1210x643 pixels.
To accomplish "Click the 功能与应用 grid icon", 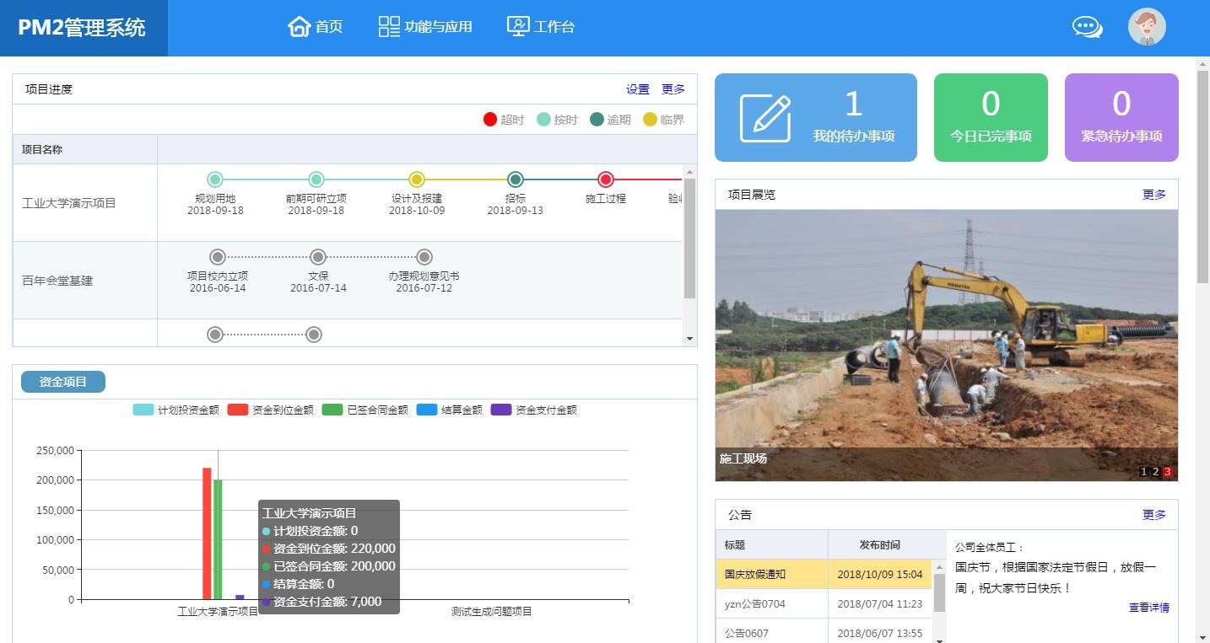I will (x=389, y=27).
